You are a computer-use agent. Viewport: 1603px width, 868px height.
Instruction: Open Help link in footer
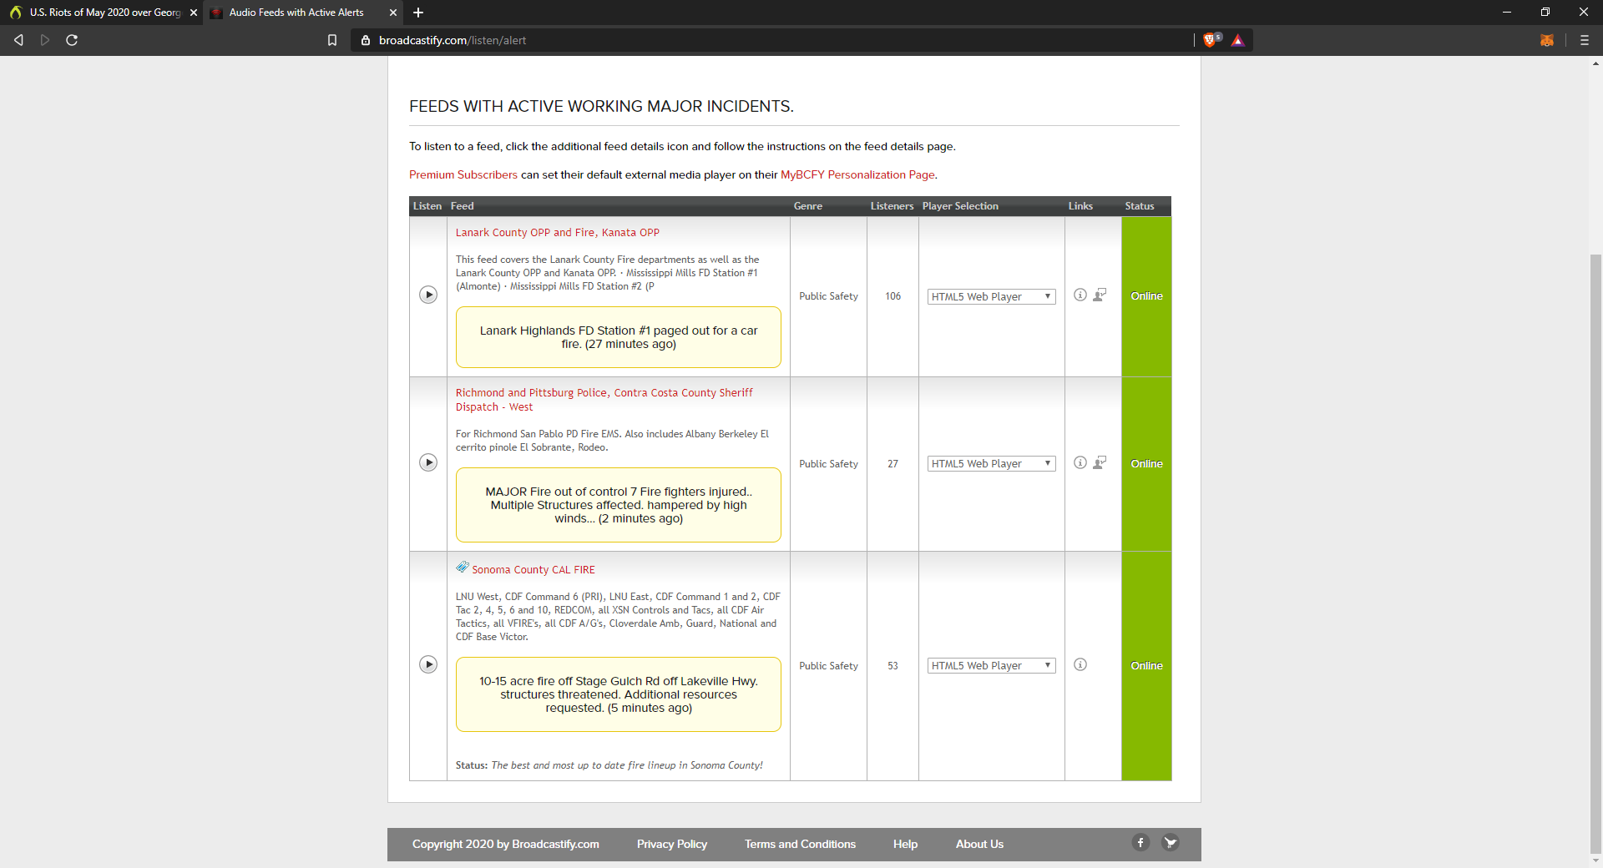(905, 844)
